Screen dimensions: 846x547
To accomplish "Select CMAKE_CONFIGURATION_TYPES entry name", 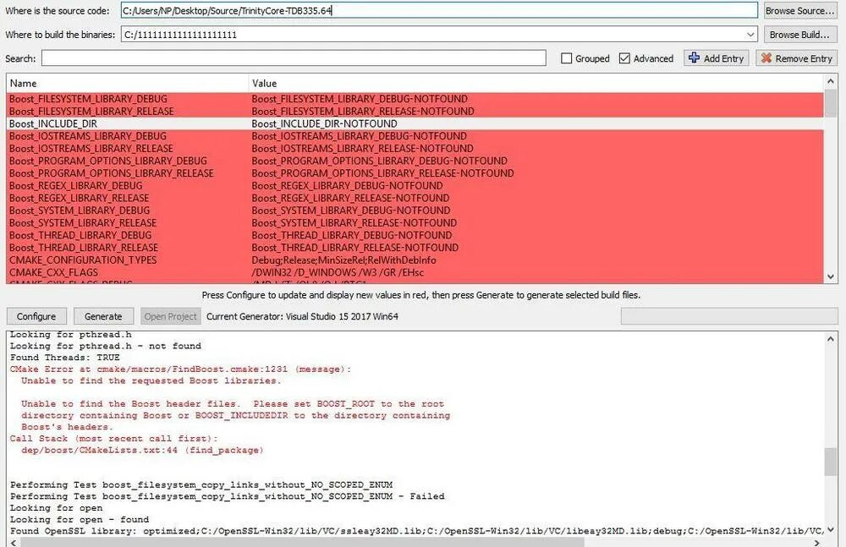I will (x=83, y=260).
